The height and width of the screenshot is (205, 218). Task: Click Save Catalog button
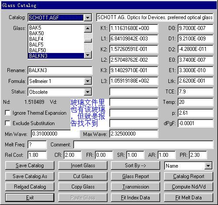[x=30, y=165]
